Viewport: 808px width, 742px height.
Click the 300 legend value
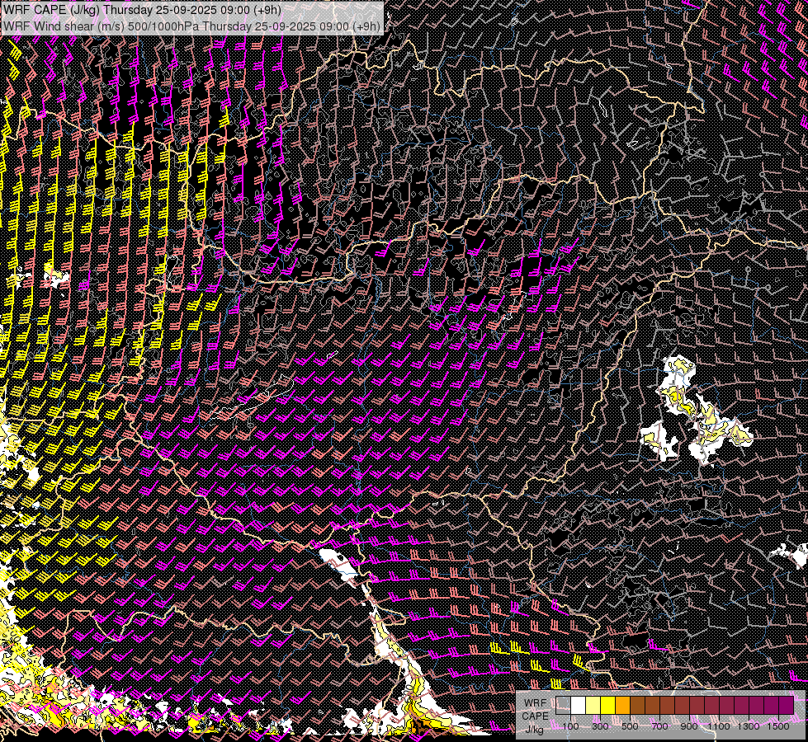[600, 726]
